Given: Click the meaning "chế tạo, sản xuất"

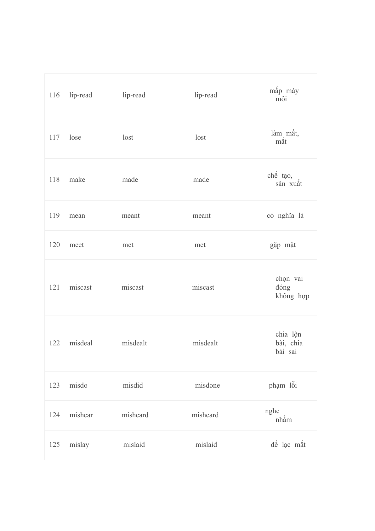Looking at the screenshot, I should [x=284, y=180].
